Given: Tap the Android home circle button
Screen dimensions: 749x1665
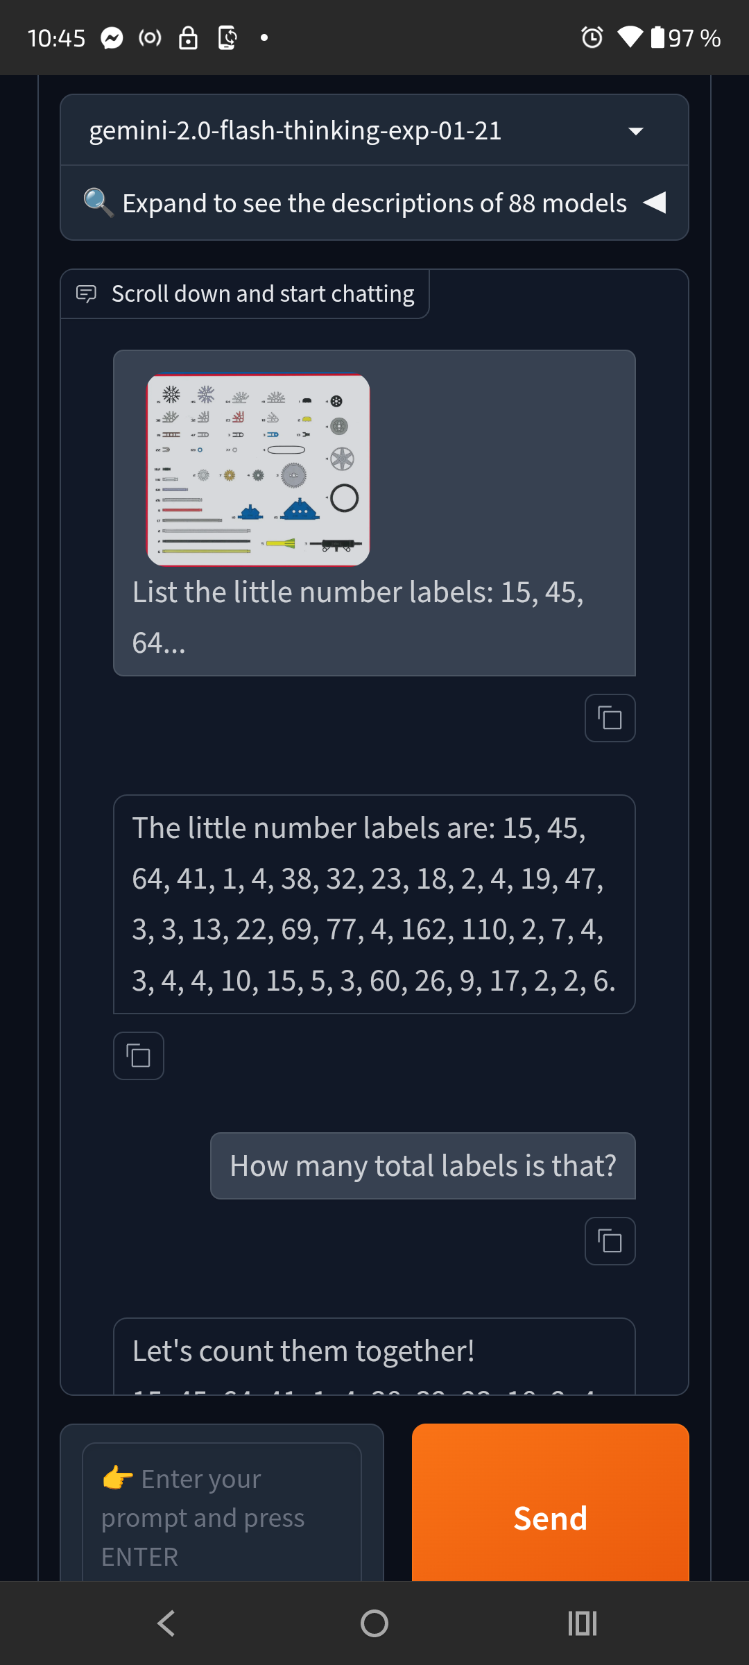Looking at the screenshot, I should 374,1623.
